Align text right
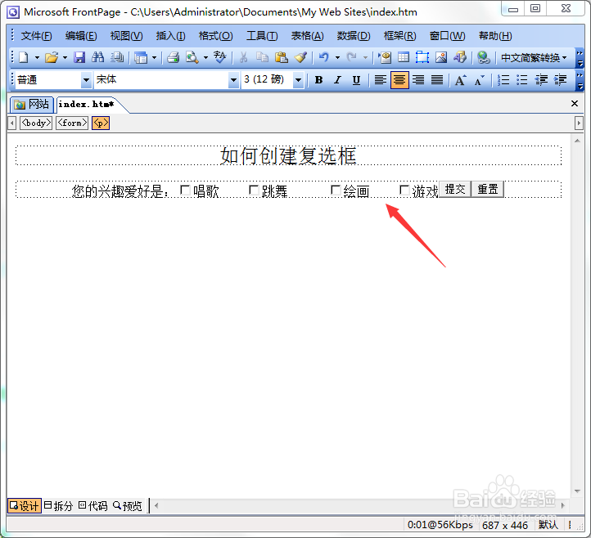This screenshot has width=591, height=538. point(418,80)
